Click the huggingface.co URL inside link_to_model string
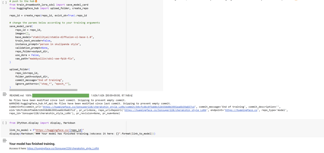324x153 pixels. (x=59, y=130)
